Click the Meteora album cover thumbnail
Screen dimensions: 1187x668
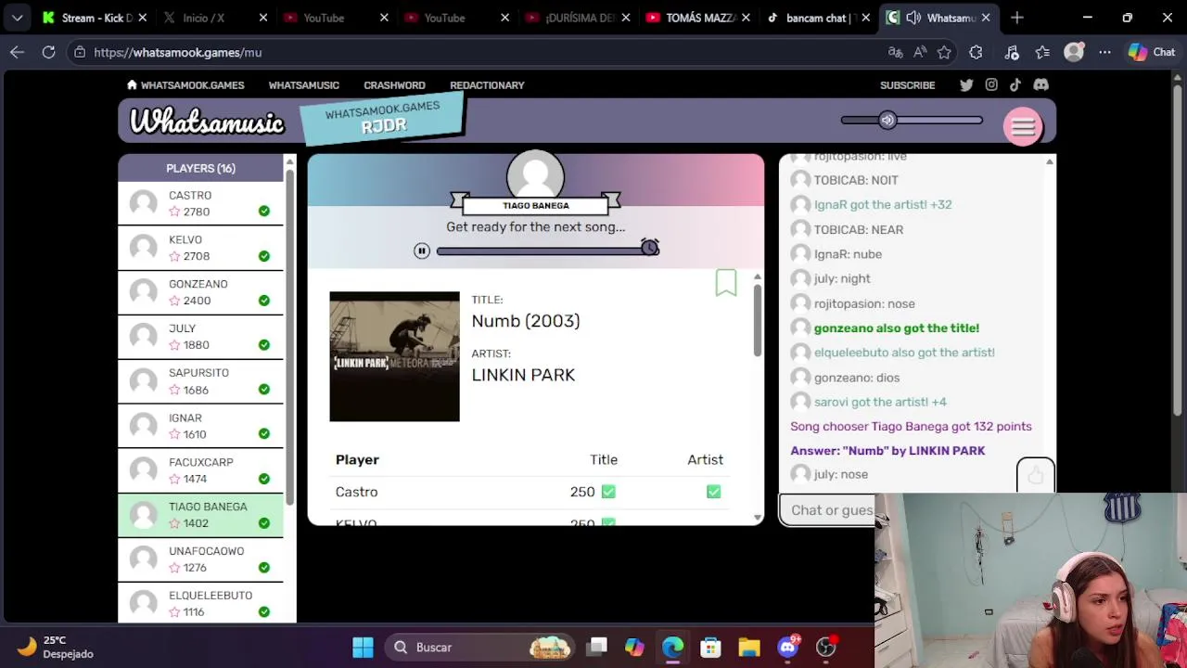[394, 356]
